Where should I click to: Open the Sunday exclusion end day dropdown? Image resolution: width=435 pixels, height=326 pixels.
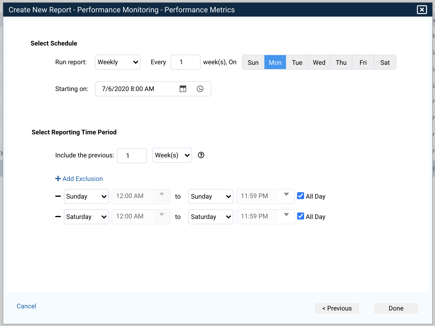(211, 196)
